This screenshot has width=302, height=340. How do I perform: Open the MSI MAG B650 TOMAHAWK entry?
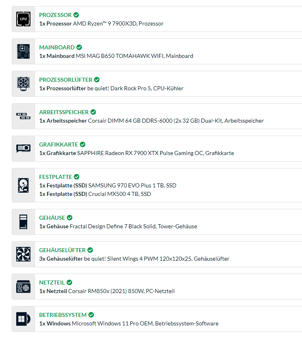tap(116, 56)
